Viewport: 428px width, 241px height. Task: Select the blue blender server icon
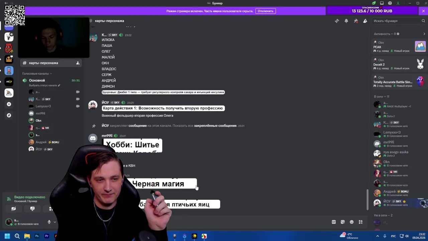click(9, 71)
